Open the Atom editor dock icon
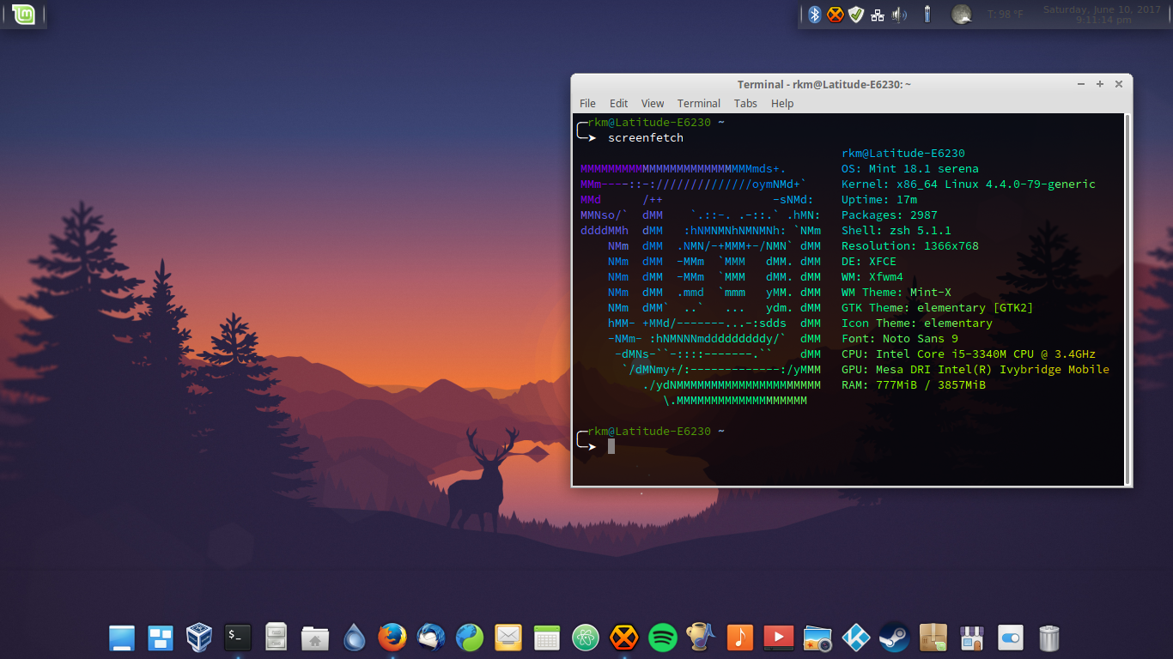 [x=586, y=638]
